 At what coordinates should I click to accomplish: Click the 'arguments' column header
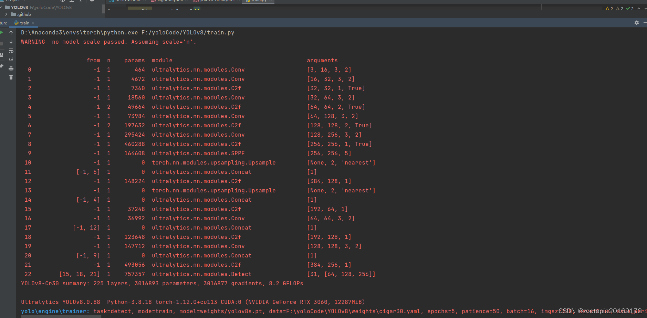(322, 61)
